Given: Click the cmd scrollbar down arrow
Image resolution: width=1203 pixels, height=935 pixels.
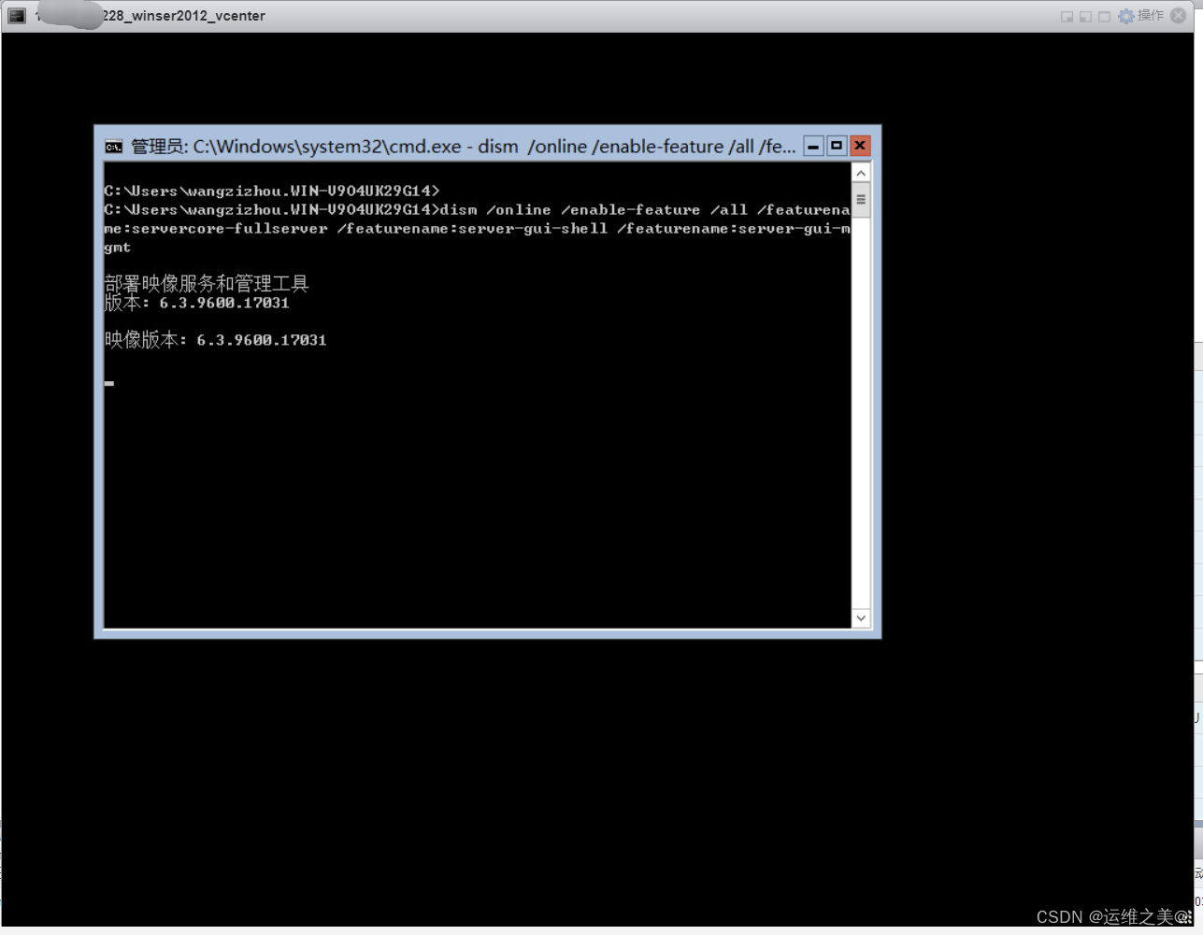Looking at the screenshot, I should [x=861, y=618].
